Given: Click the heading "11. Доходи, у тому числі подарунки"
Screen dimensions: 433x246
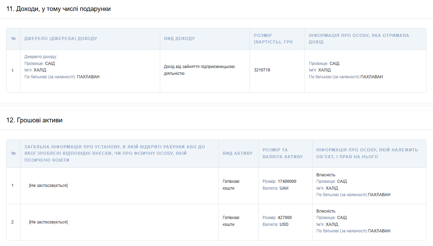Looking at the screenshot, I should 59,9.
